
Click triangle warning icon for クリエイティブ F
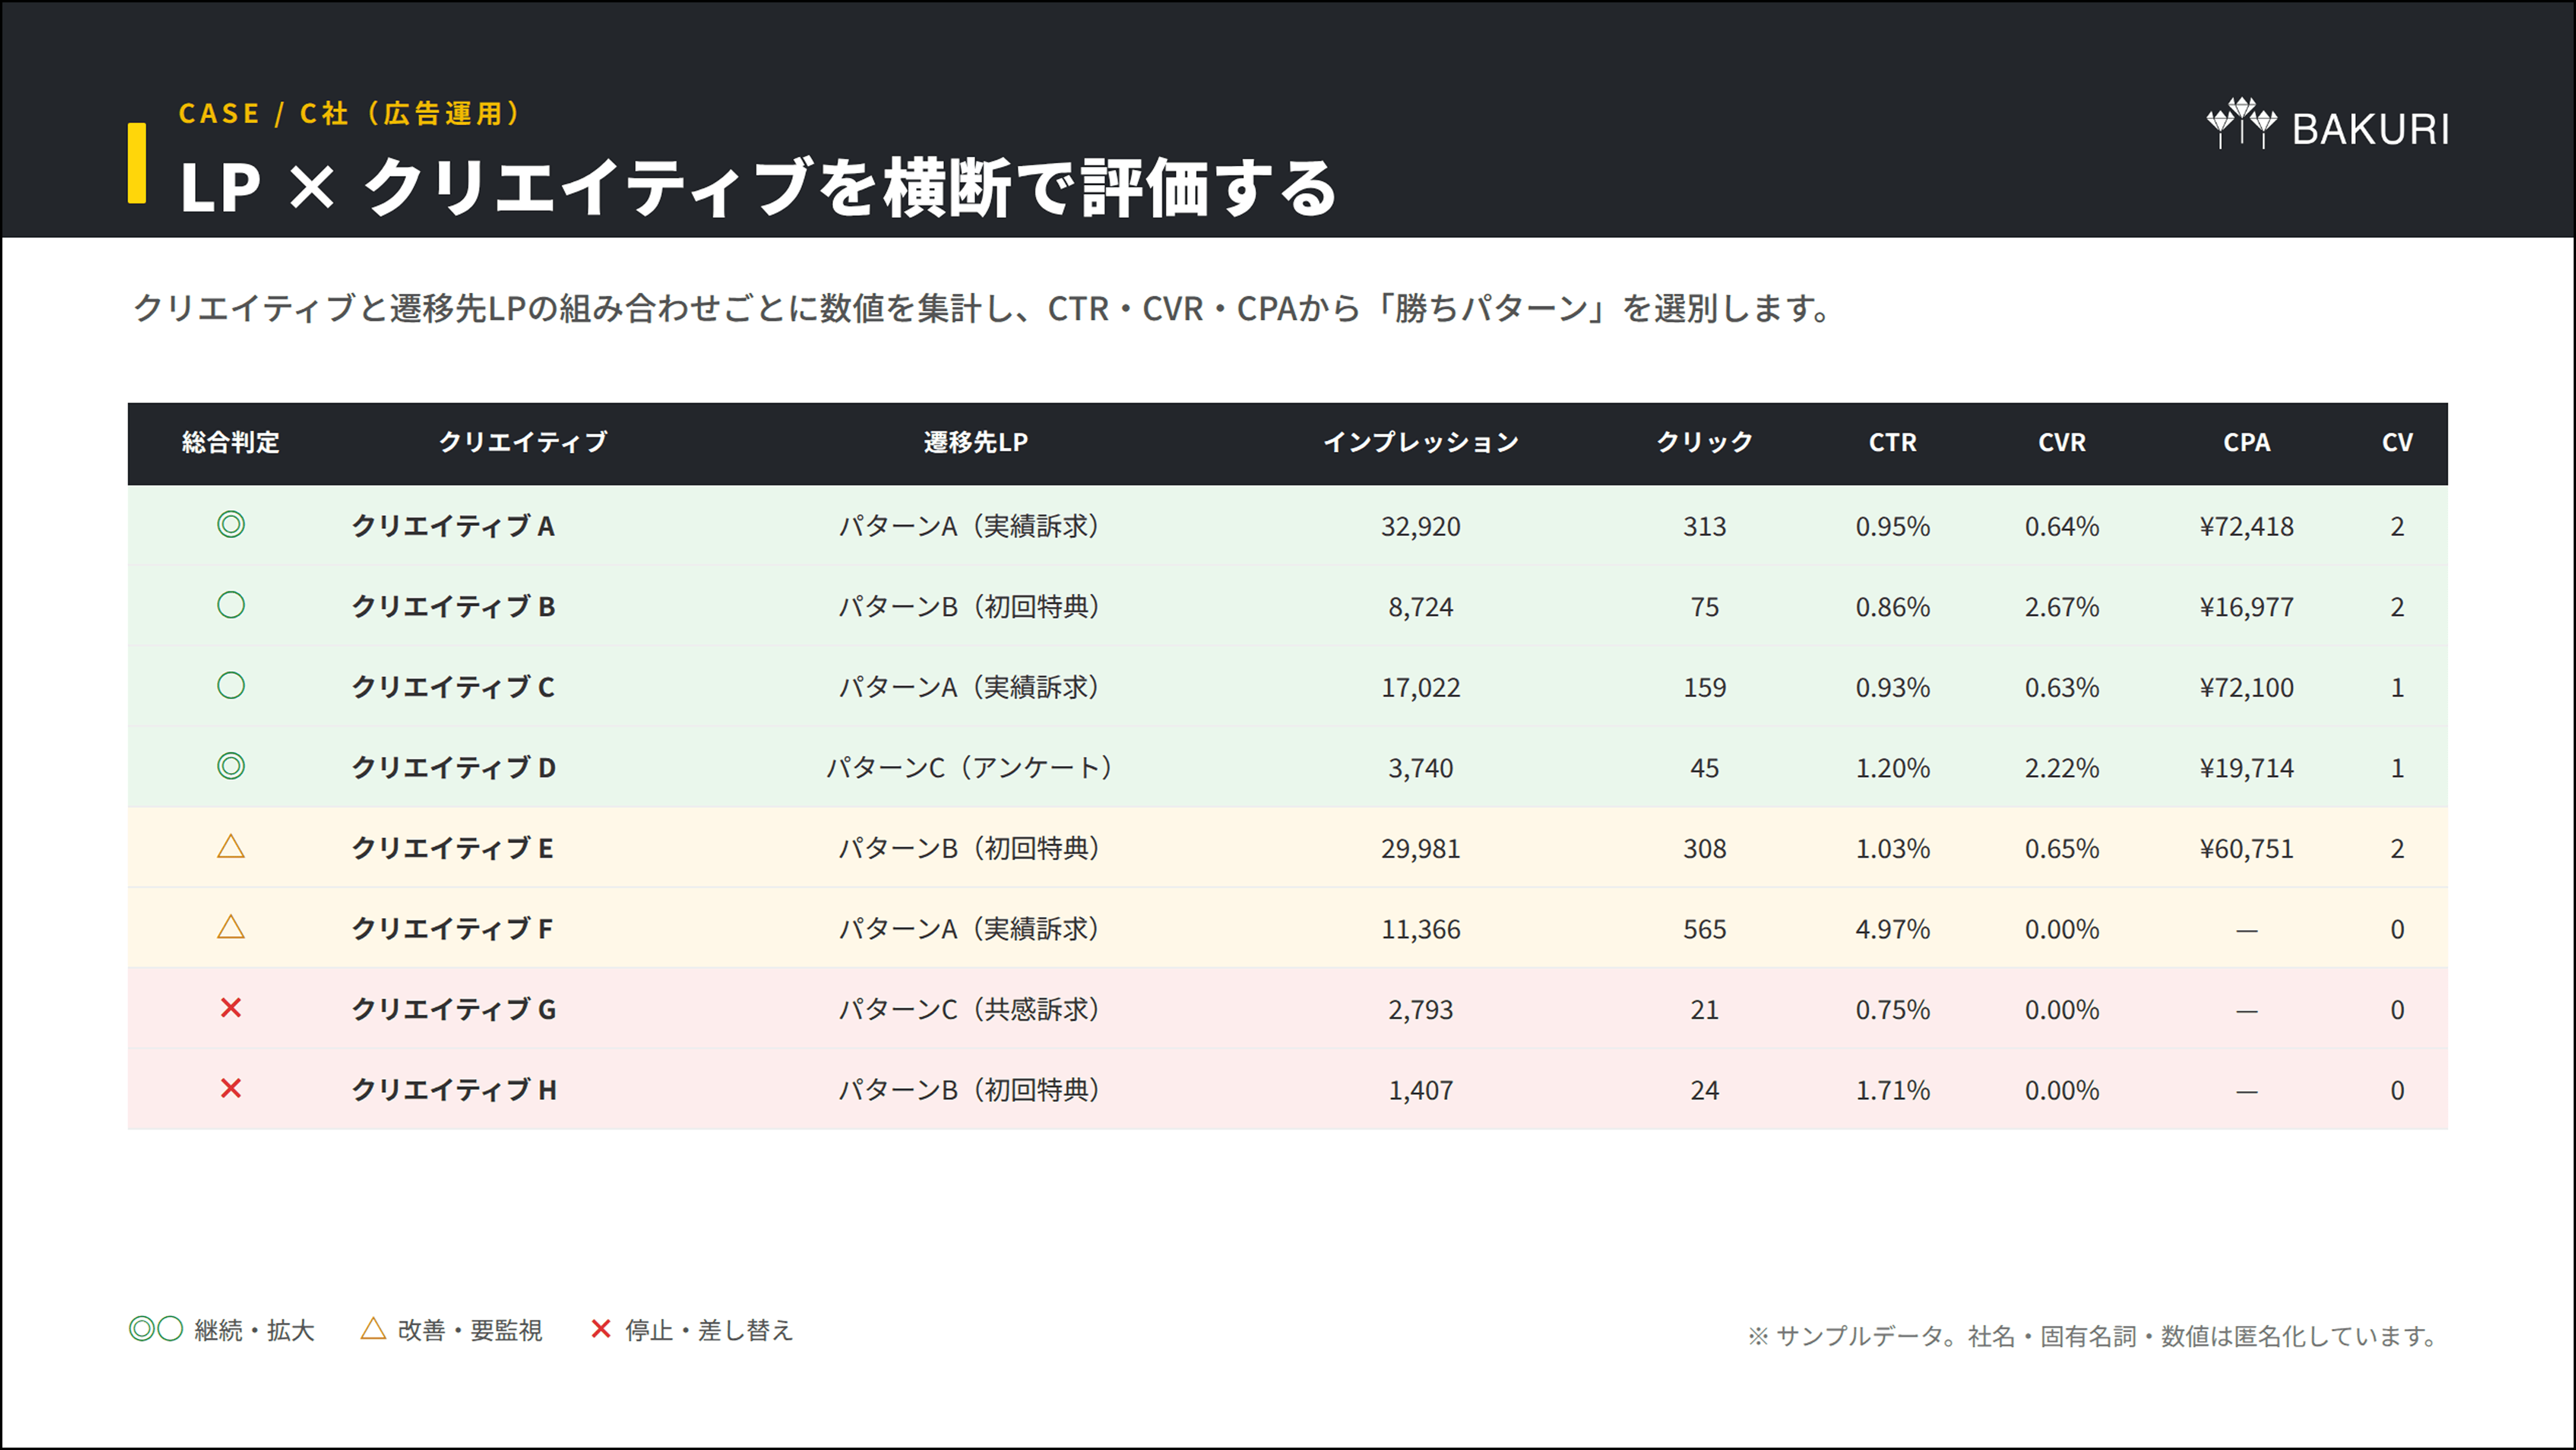pos(231,927)
